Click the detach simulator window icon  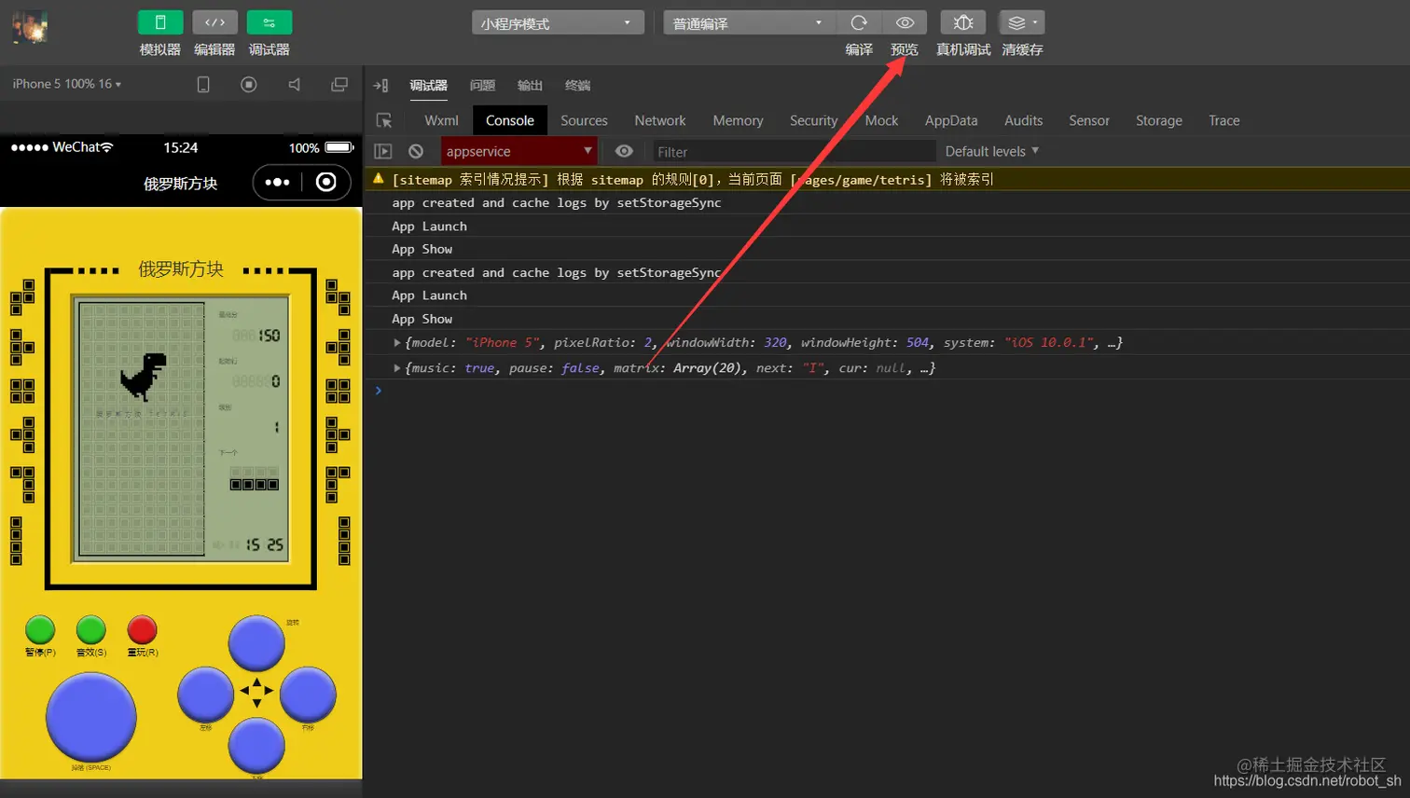point(339,85)
